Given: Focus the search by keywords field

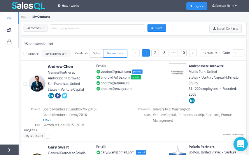Looking at the screenshot, I should click(97, 28).
